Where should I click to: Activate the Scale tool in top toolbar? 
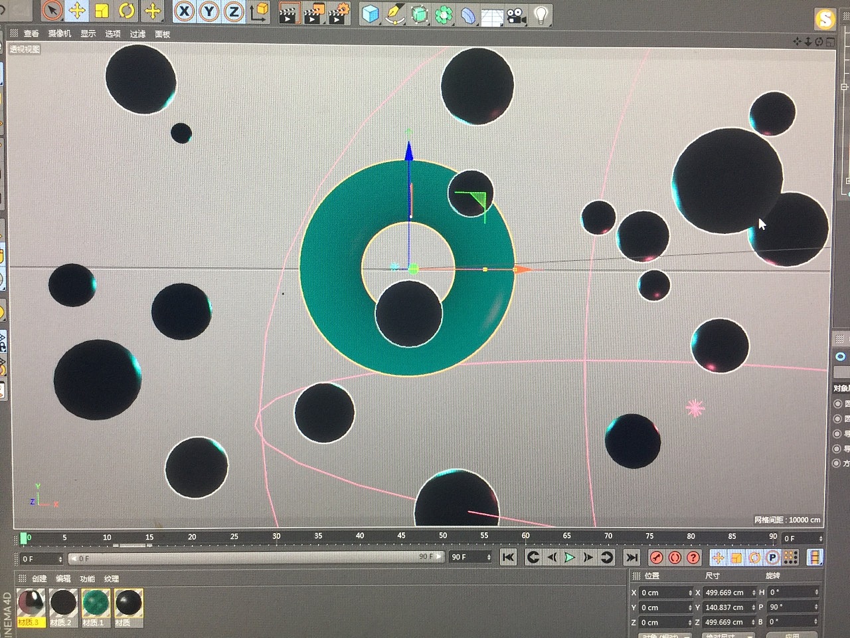[102, 11]
